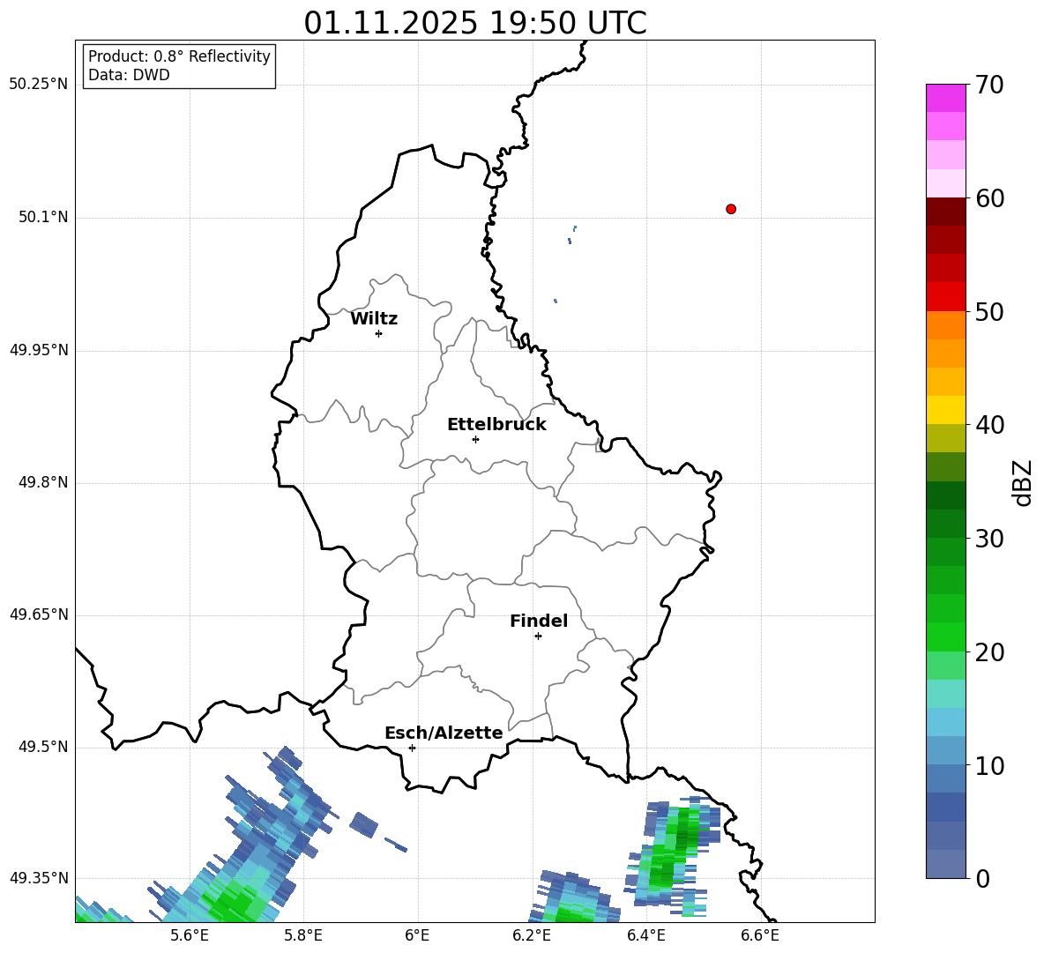Click the colorbar tick label 60

coord(989,198)
